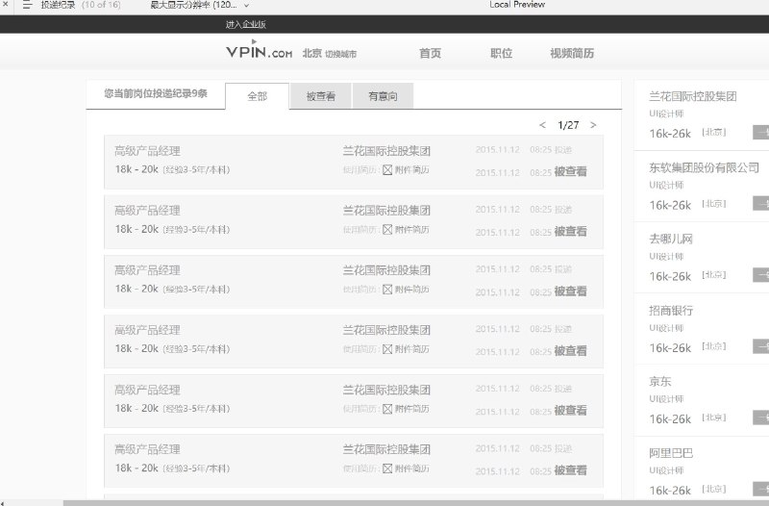
Task: Click the page title 投递纪录 (10 of 16)
Action: point(81,5)
